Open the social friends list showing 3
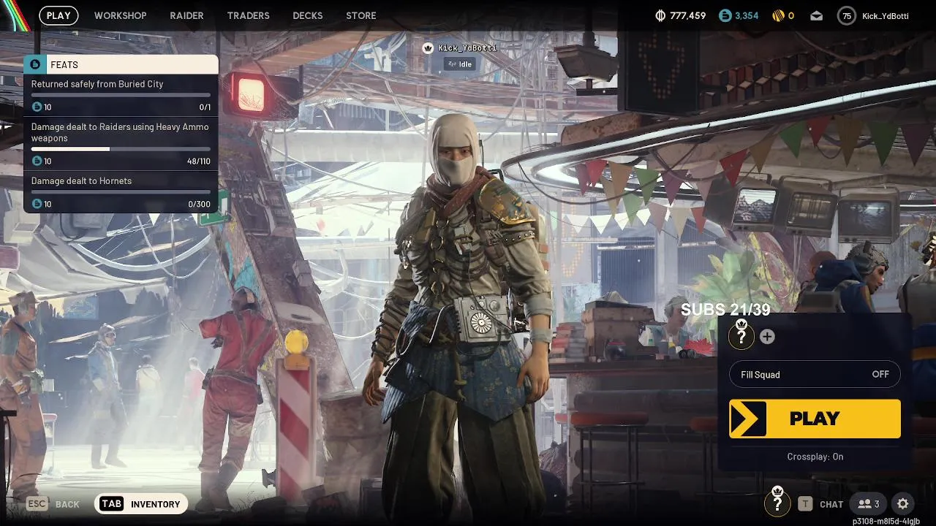The width and height of the screenshot is (936, 526). [x=869, y=504]
